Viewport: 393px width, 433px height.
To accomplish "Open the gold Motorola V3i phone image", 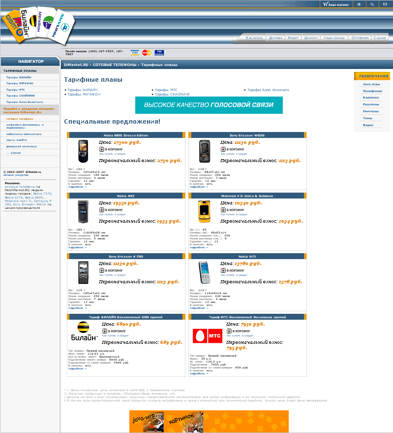I will (204, 212).
